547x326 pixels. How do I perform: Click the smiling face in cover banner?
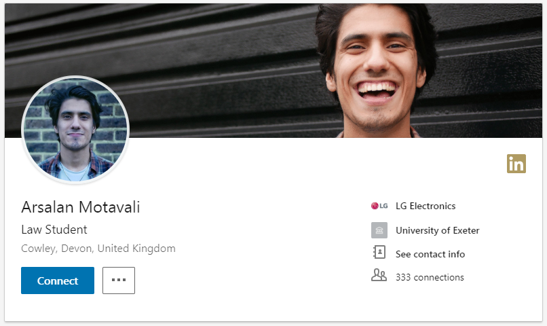[x=376, y=67]
